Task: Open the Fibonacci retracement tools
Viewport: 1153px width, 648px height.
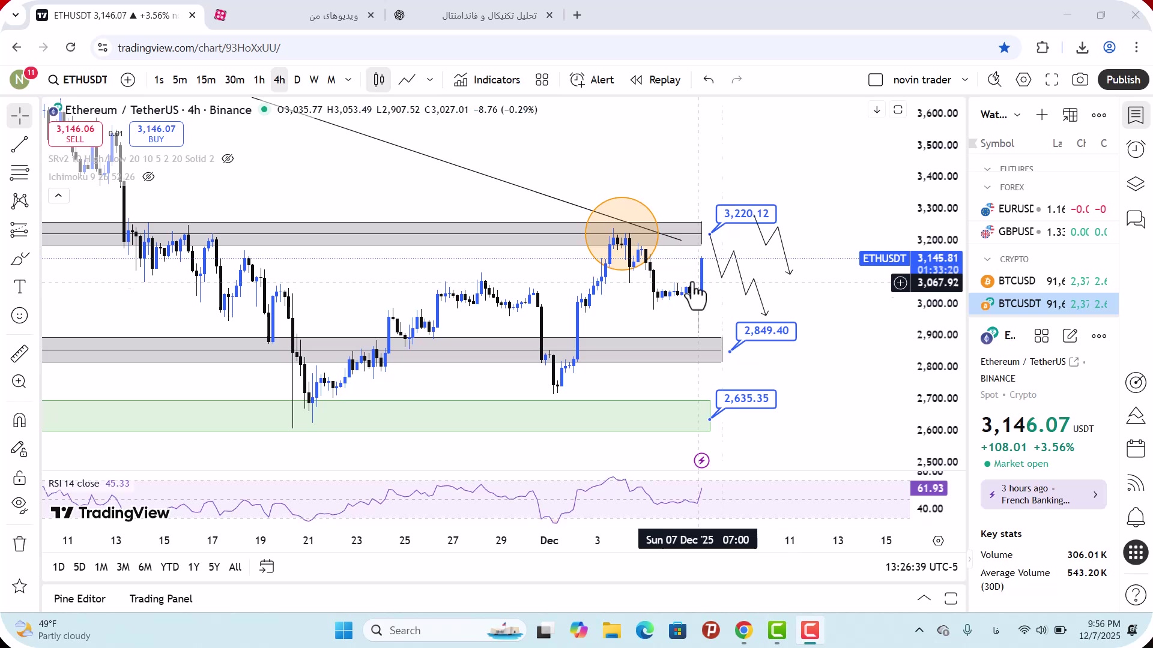Action: tap(20, 173)
